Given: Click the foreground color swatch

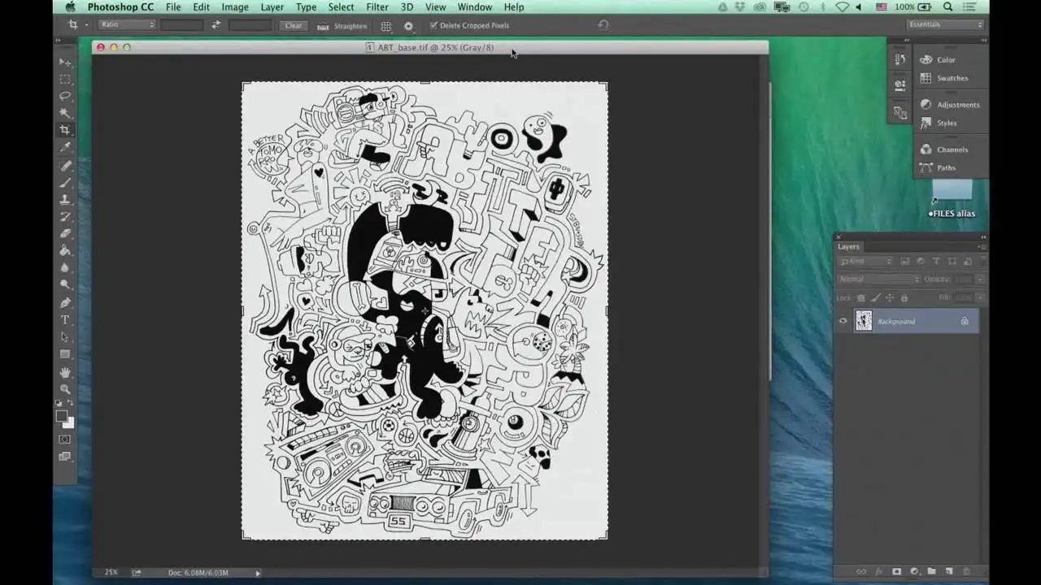Looking at the screenshot, I should [62, 417].
